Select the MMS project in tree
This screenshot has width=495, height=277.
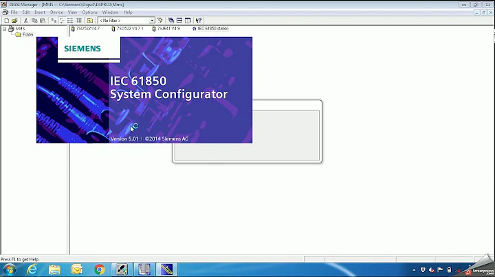tap(20, 29)
